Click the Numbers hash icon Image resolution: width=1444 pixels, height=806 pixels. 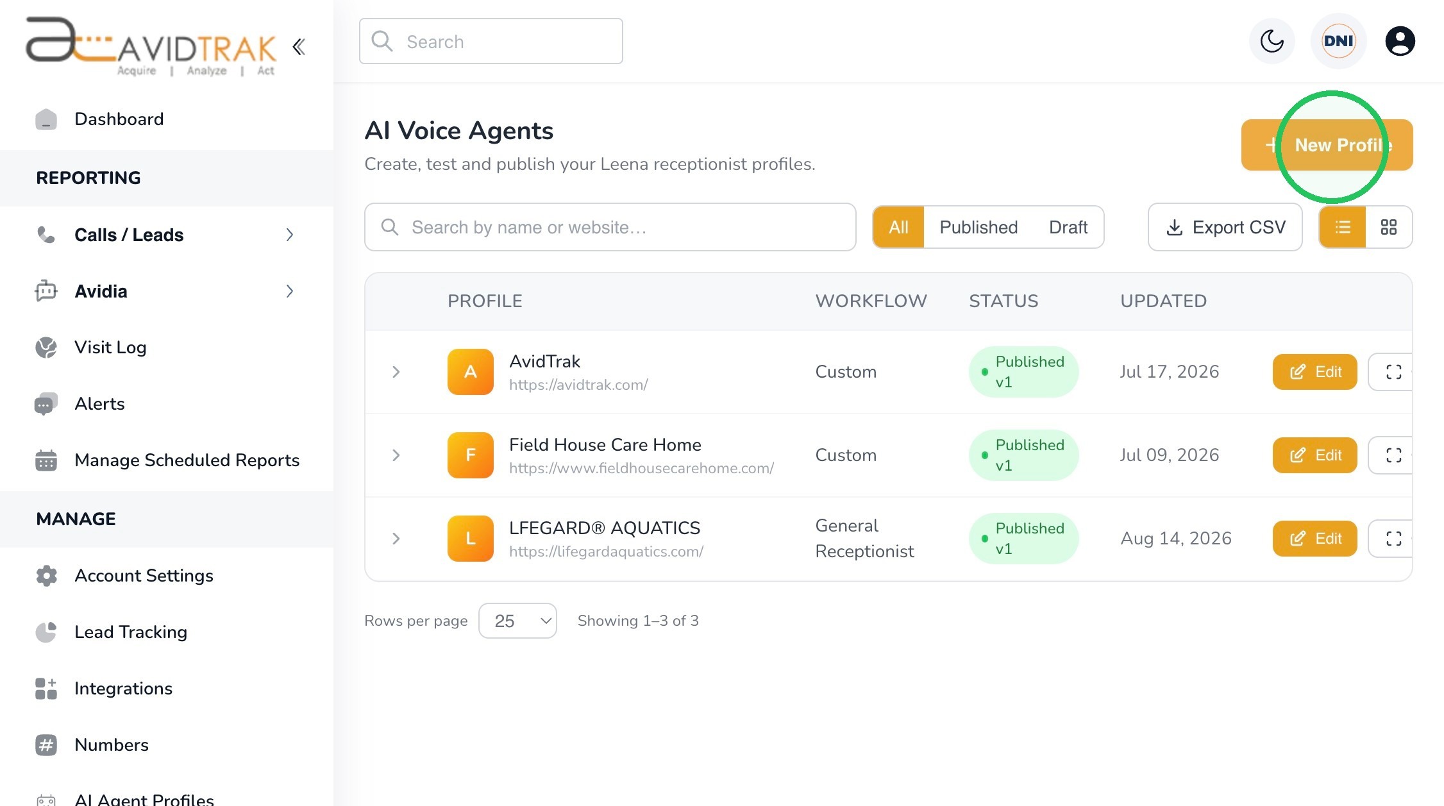(x=46, y=745)
